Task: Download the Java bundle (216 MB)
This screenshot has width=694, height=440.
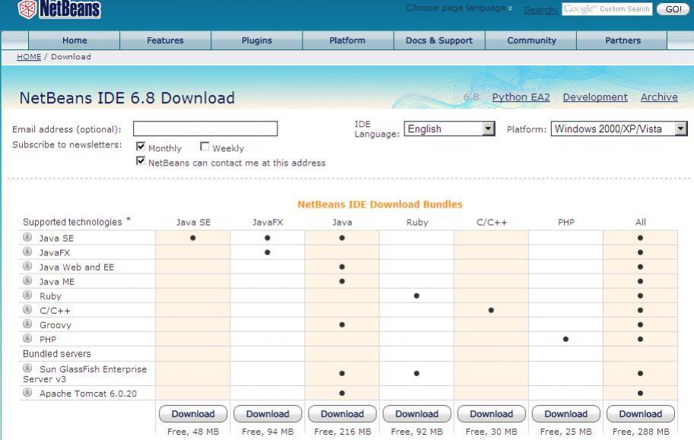Action: click(342, 414)
